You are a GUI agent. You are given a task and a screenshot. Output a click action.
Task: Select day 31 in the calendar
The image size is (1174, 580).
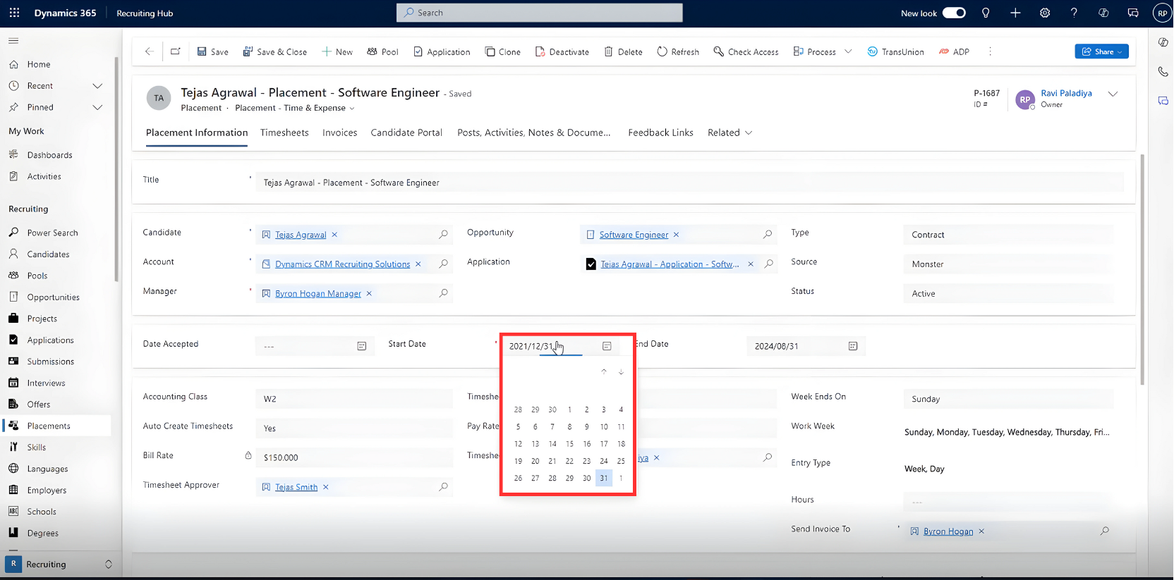click(604, 478)
